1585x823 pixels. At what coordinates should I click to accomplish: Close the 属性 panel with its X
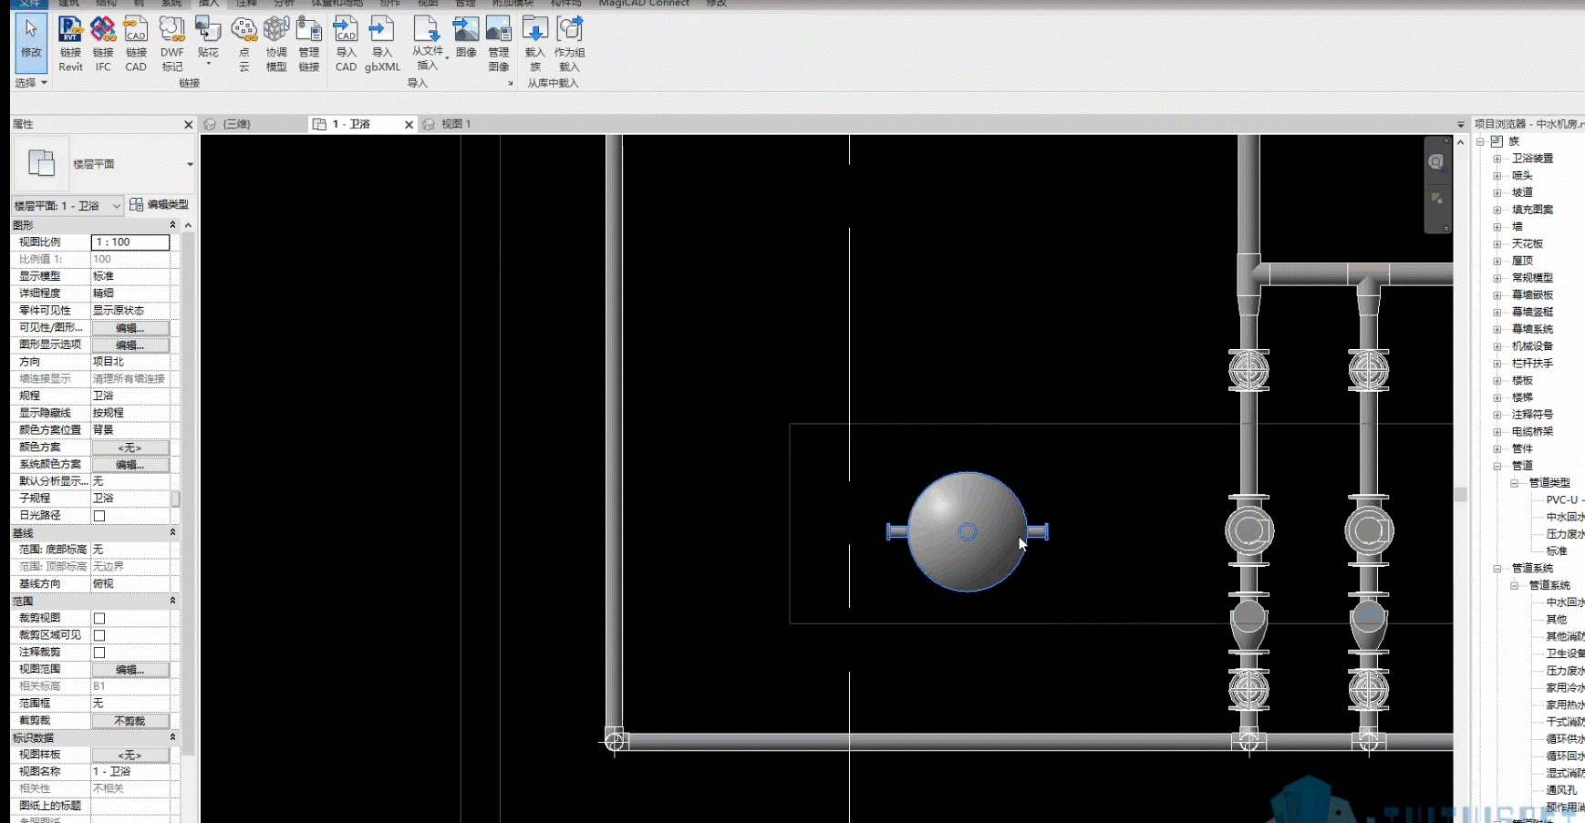(189, 124)
